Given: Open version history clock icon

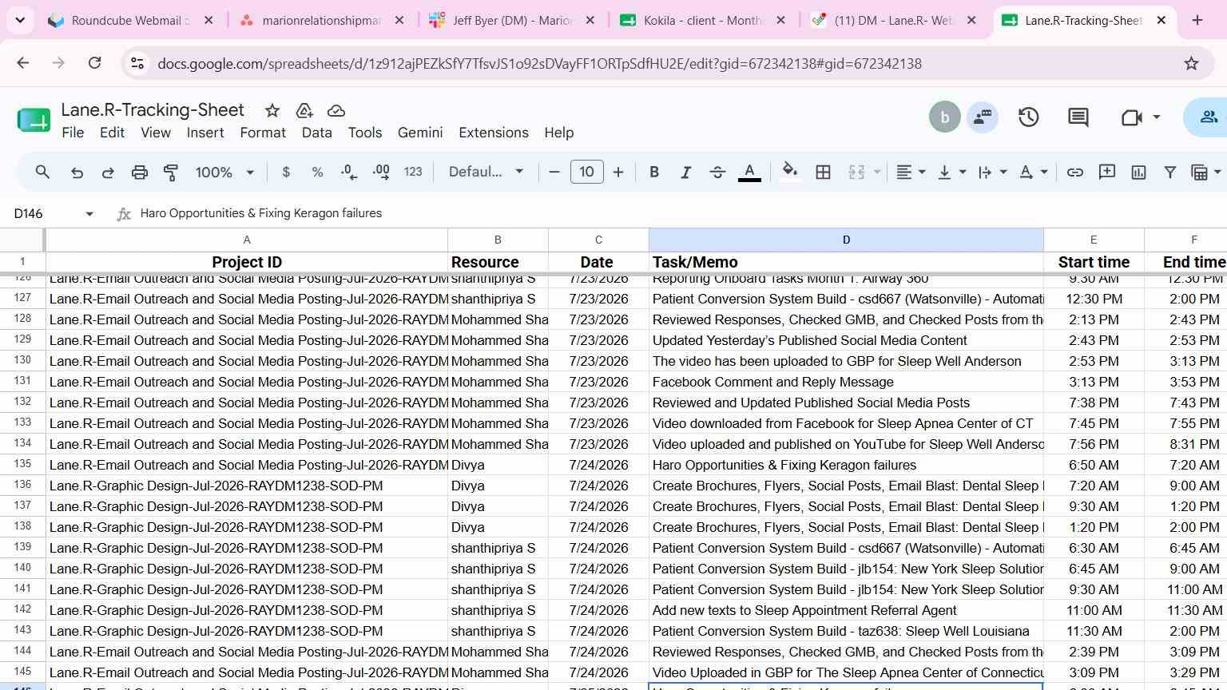Looking at the screenshot, I should tap(1029, 117).
